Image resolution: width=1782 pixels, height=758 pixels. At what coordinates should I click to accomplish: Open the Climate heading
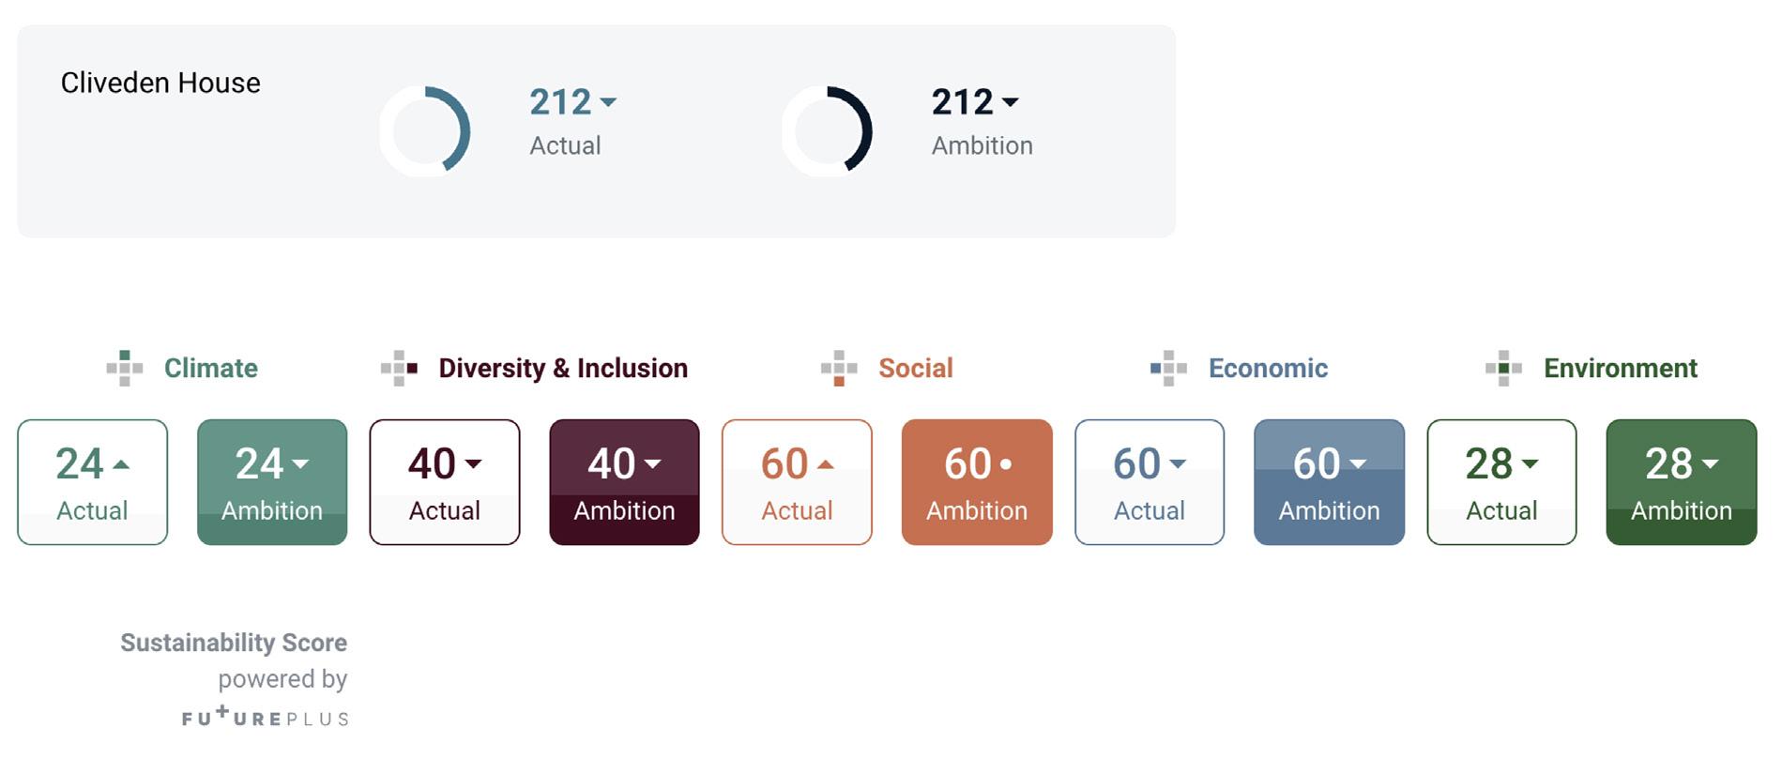click(x=211, y=368)
